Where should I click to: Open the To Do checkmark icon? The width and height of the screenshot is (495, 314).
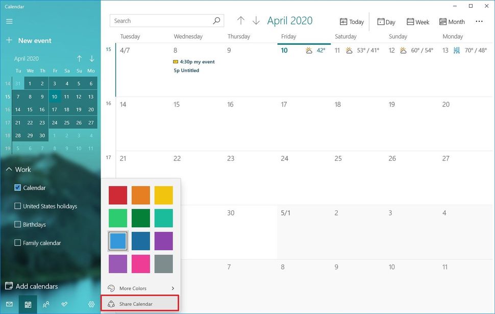coord(64,304)
